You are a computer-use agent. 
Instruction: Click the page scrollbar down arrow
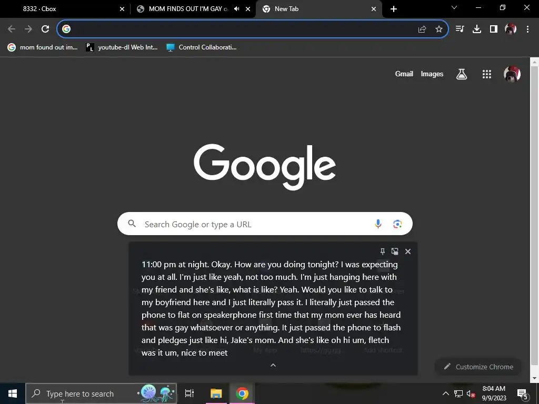coord(534,379)
